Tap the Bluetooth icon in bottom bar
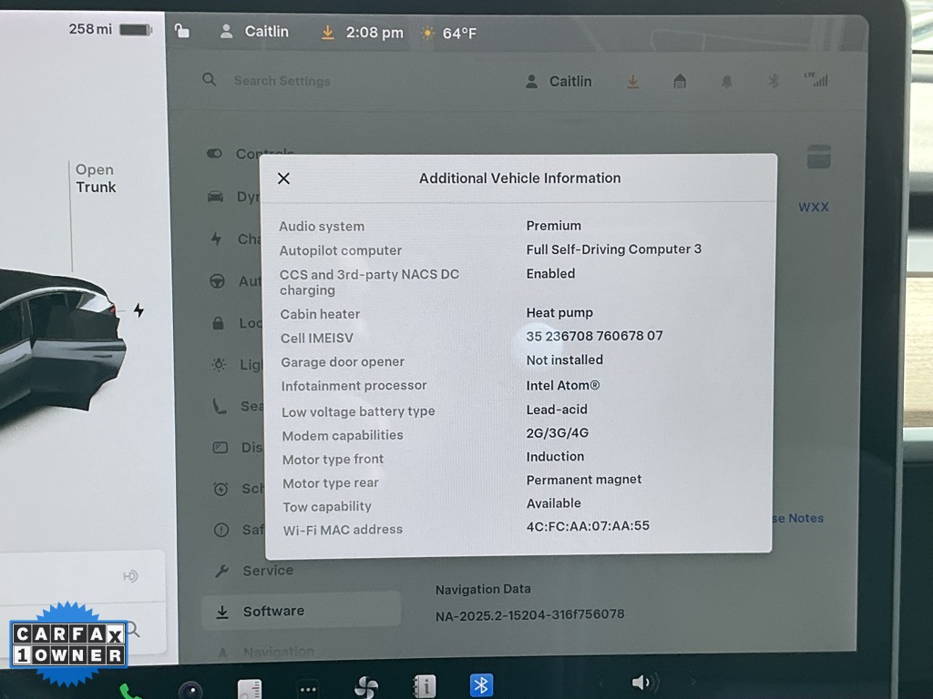The width and height of the screenshot is (933, 699). [481, 684]
